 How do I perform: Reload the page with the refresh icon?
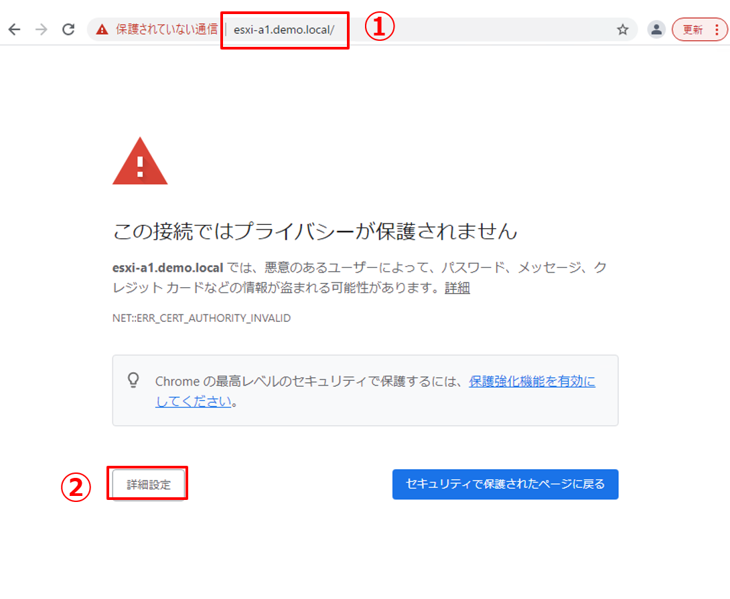[x=68, y=30]
